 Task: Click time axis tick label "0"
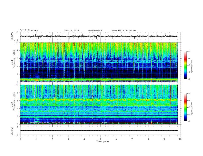click(20, 139)
